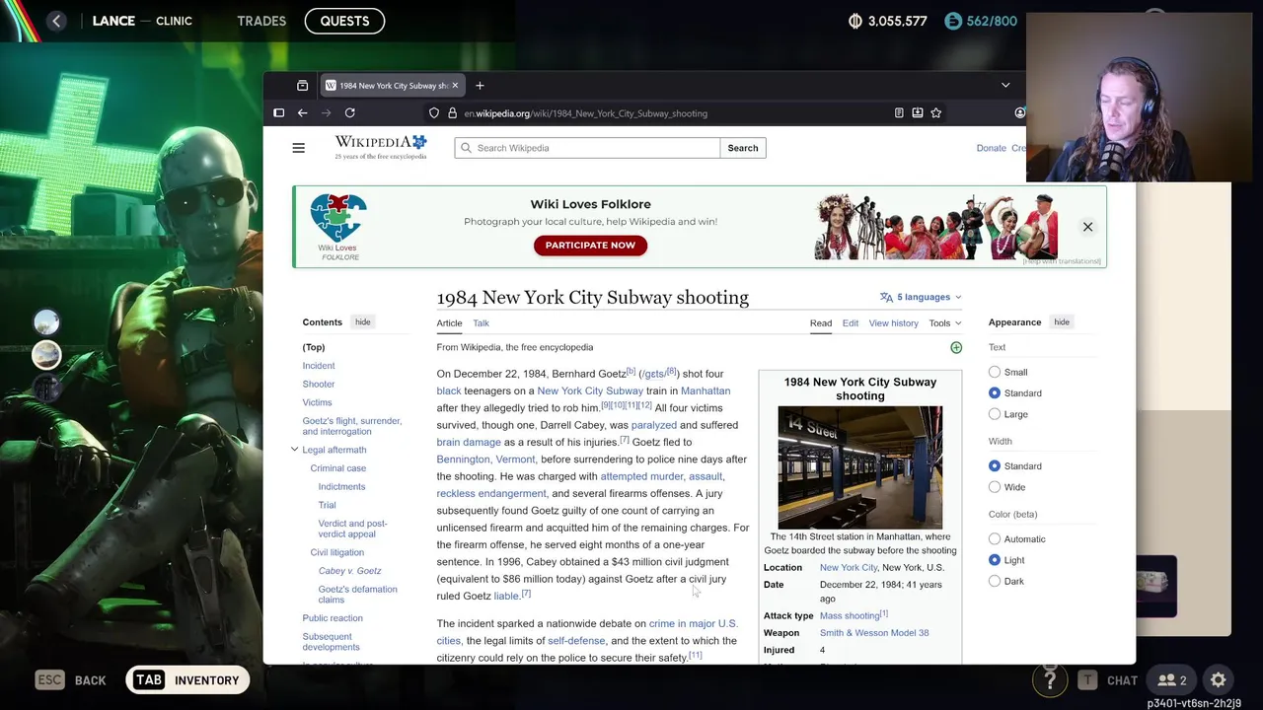Image resolution: width=1263 pixels, height=710 pixels.
Task: Open the game settings gear
Action: click(1219, 680)
